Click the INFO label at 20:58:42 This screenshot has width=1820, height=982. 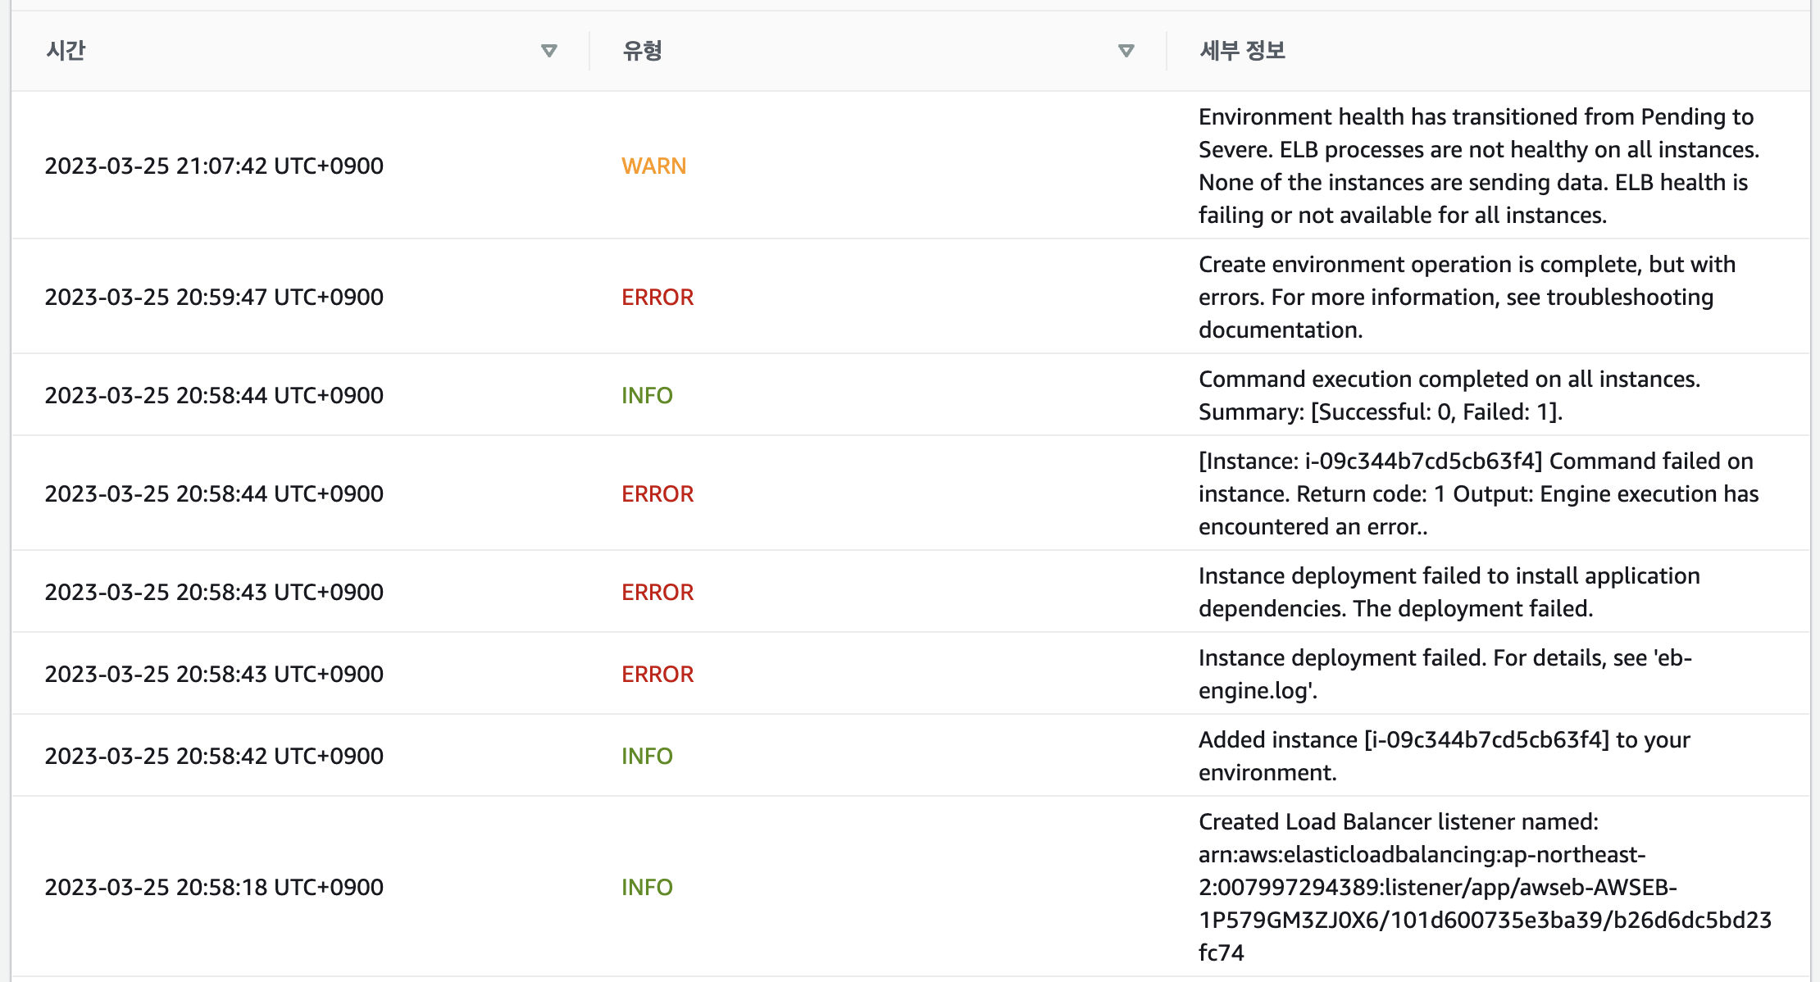pyautogui.click(x=647, y=756)
